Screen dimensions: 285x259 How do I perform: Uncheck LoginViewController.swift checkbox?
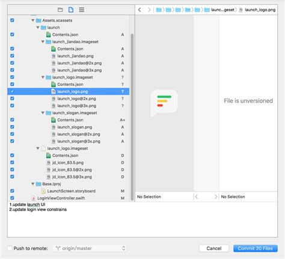[12, 198]
